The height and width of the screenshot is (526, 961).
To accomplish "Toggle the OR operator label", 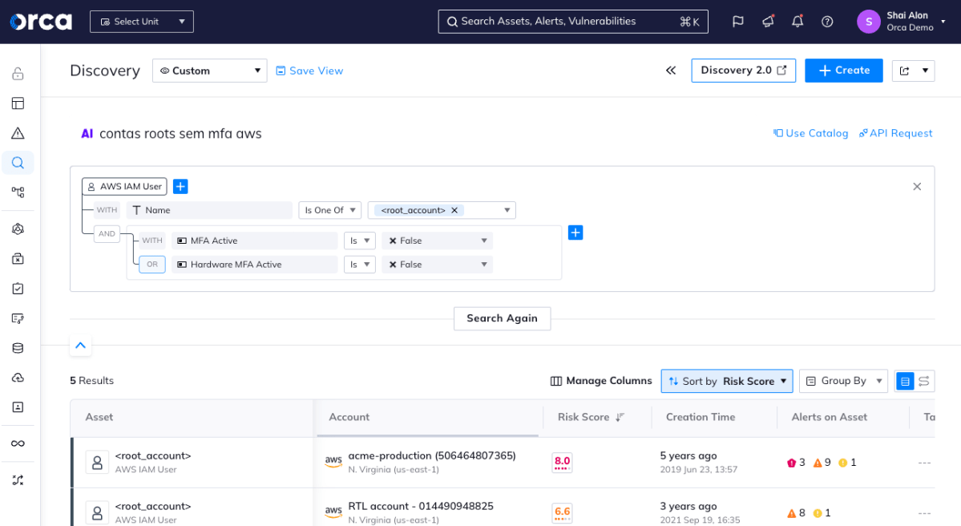I will coord(152,265).
